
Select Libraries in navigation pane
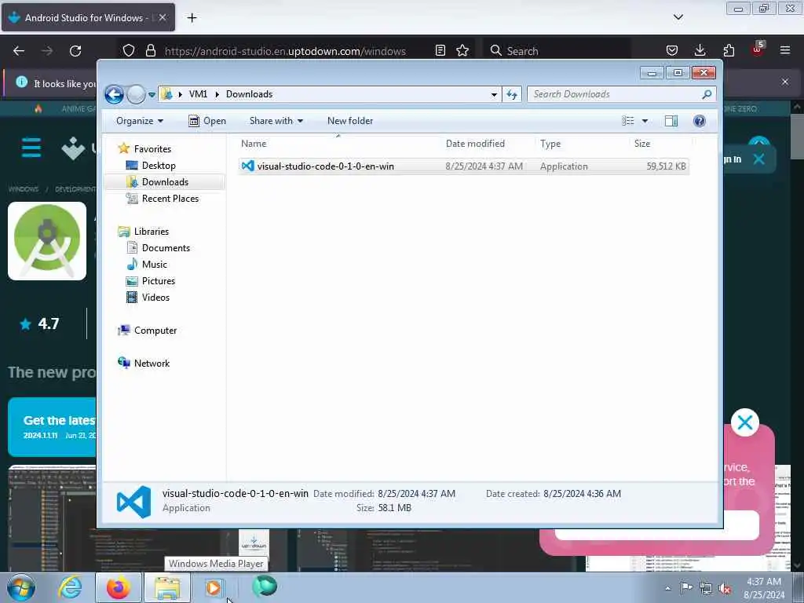[x=152, y=232]
